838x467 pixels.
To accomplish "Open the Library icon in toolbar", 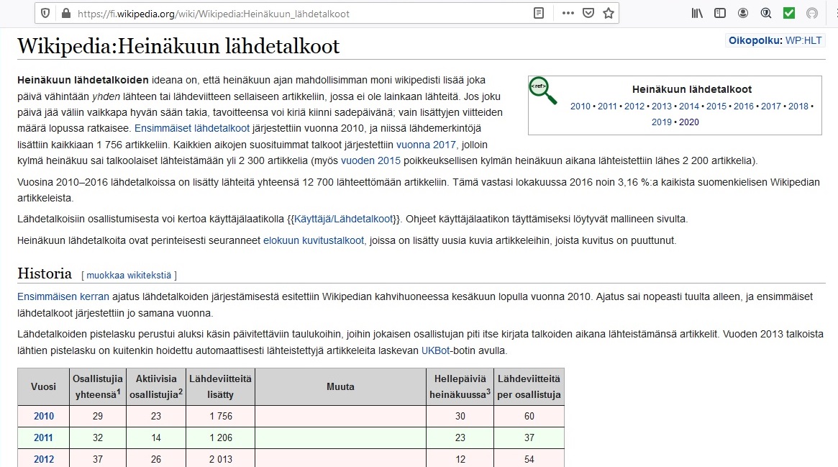I will click(697, 14).
